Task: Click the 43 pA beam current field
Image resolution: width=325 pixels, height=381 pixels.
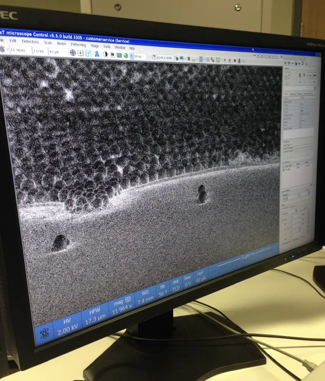Action: [58, 52]
